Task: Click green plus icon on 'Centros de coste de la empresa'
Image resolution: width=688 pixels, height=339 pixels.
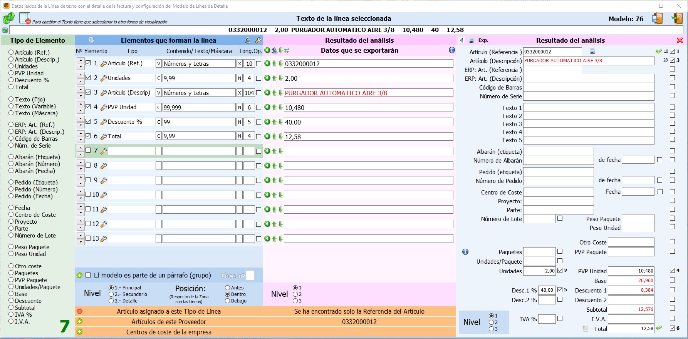Action: click(79, 332)
